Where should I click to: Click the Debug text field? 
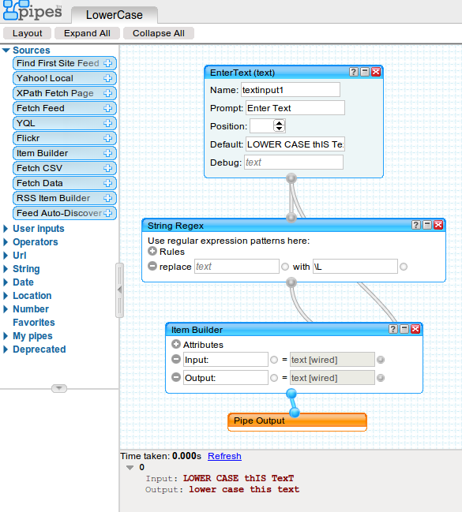(x=294, y=163)
